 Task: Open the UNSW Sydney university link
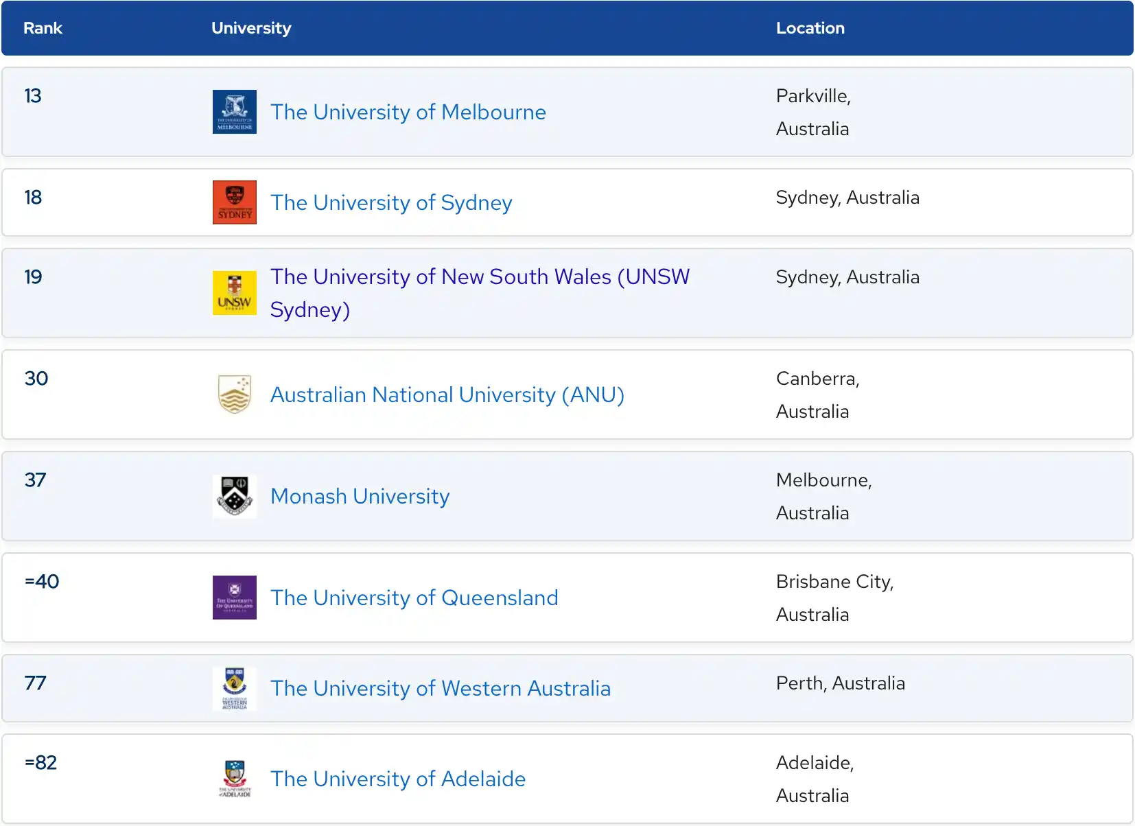pyautogui.click(x=480, y=293)
